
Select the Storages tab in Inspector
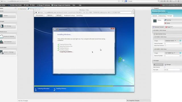(170, 16)
